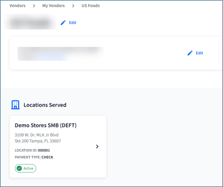Screen dimensions: 223x187
Task: Click the building icon beside Locations Served
Action: (15, 105)
